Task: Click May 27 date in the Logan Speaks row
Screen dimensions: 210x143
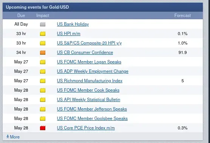Action: point(21,62)
